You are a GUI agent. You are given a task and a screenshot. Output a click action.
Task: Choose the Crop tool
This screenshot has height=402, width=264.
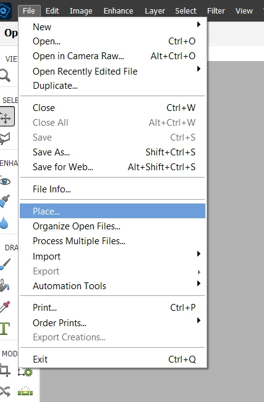click(5, 370)
